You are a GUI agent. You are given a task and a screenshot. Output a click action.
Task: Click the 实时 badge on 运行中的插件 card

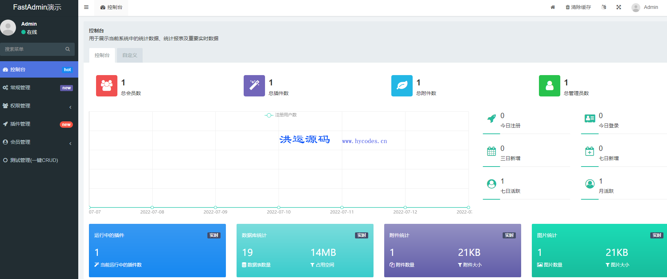(214, 235)
